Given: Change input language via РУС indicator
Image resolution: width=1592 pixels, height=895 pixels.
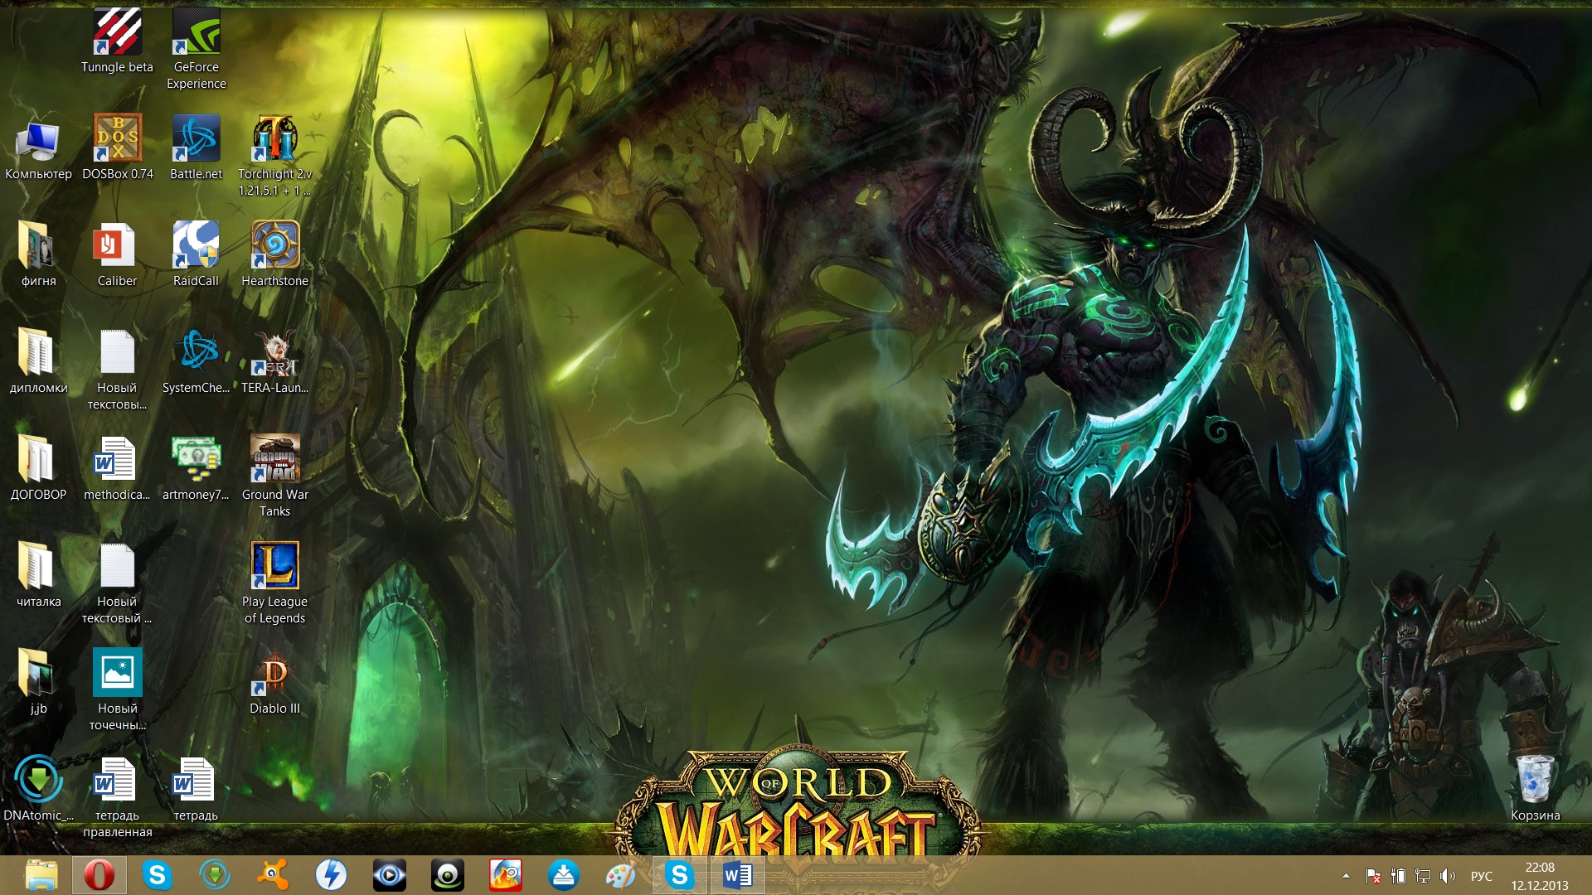Looking at the screenshot, I should tap(1481, 876).
